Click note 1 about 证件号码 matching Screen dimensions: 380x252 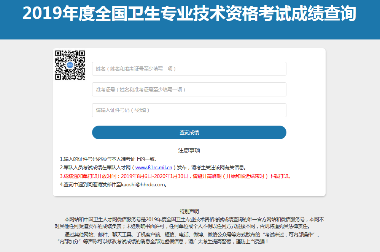[x=108, y=159]
